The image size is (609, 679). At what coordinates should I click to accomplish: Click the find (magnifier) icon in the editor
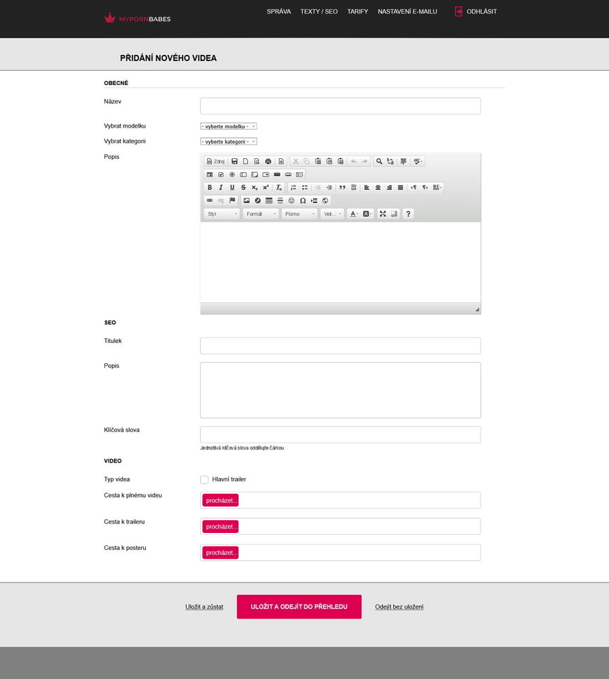[x=379, y=162]
